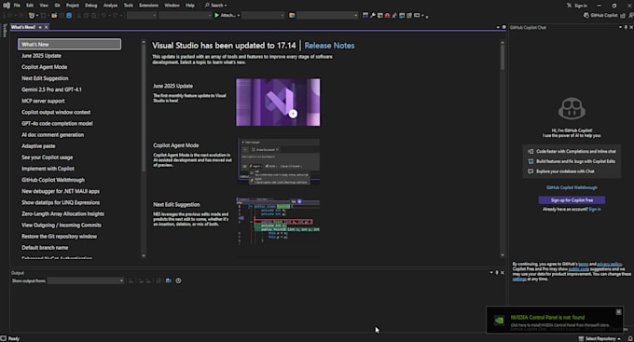This screenshot has height=342, width=634.
Task: Click the sign-in person icon
Action: [570, 6]
